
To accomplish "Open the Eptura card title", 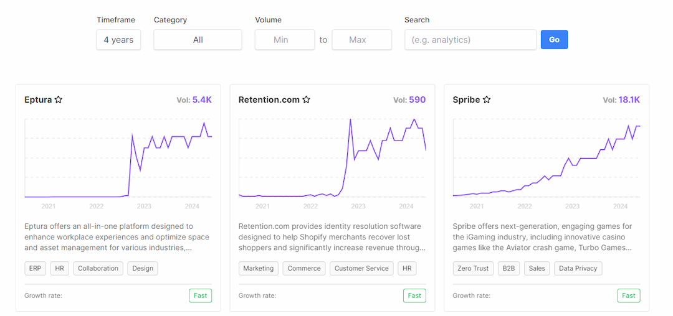I will pyautogui.click(x=38, y=100).
